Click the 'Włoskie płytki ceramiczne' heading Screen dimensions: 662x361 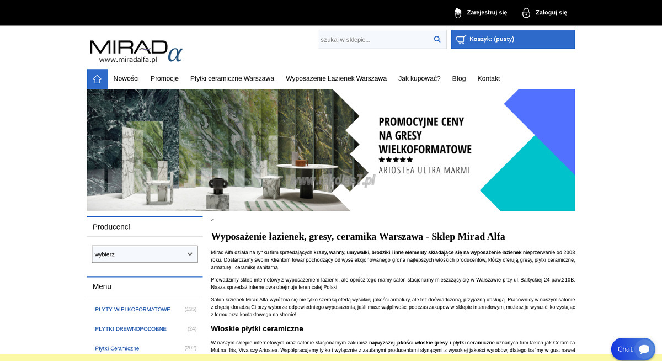[257, 329]
